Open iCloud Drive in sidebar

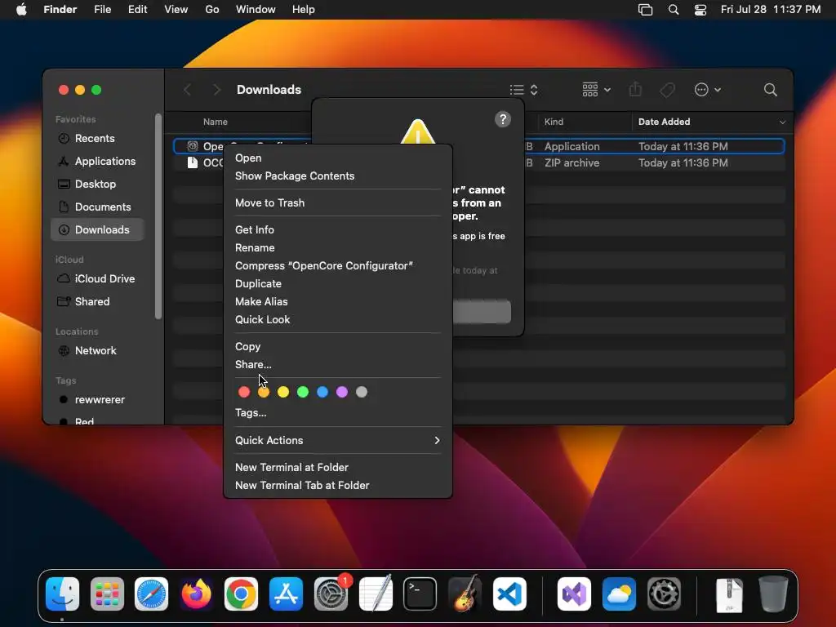pyautogui.click(x=97, y=279)
